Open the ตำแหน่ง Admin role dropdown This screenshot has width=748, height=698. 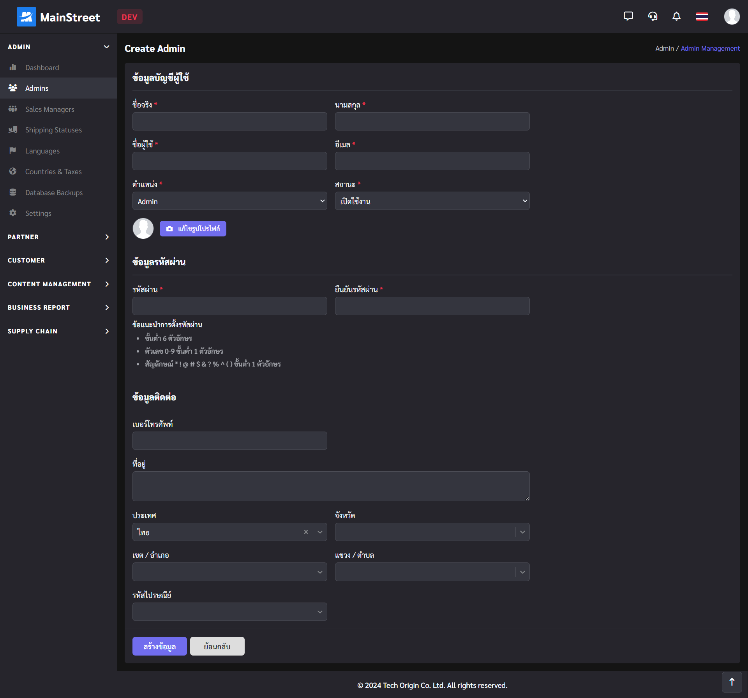pyautogui.click(x=229, y=201)
